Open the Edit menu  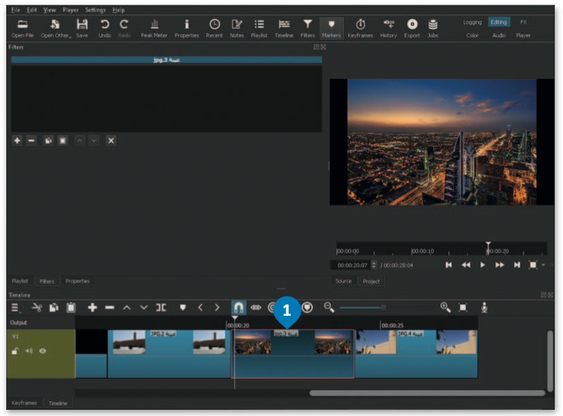click(32, 10)
